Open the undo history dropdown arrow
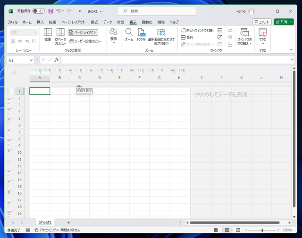The height and width of the screenshot is (238, 302). [63, 11]
